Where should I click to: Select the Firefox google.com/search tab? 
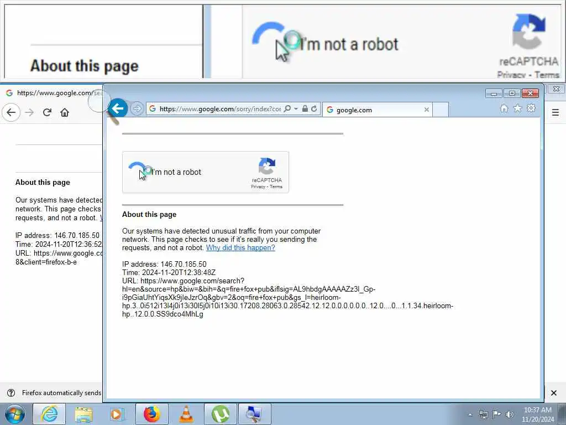pos(53,93)
